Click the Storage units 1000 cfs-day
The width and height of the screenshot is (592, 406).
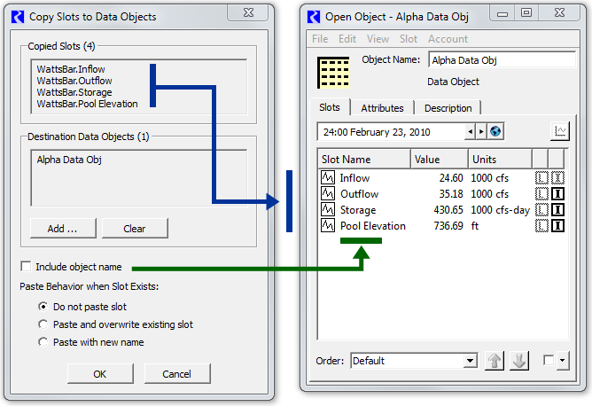500,209
